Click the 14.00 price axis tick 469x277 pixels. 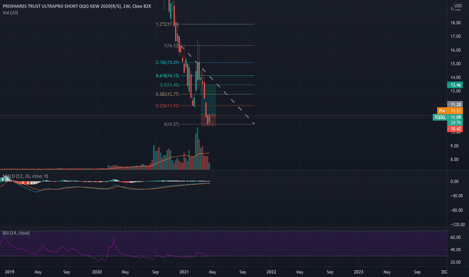[455, 78]
